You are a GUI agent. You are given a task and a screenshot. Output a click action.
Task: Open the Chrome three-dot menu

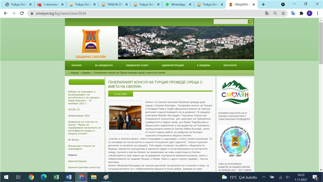tap(318, 13)
